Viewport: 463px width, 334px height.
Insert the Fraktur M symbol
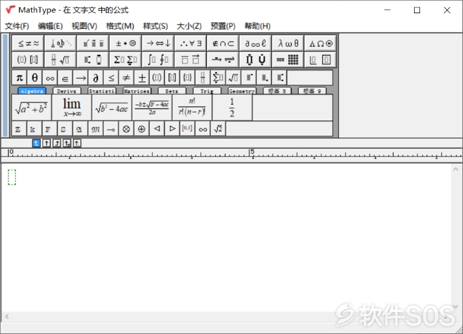96,129
